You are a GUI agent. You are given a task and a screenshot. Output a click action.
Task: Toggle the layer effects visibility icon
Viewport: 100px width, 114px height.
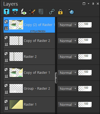[x=24, y=12]
